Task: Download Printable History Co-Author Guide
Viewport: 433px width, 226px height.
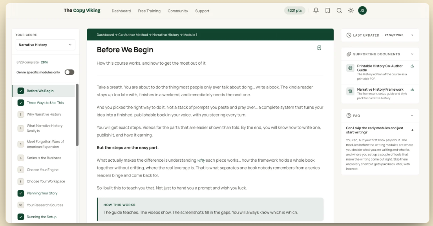Action: [412, 66]
